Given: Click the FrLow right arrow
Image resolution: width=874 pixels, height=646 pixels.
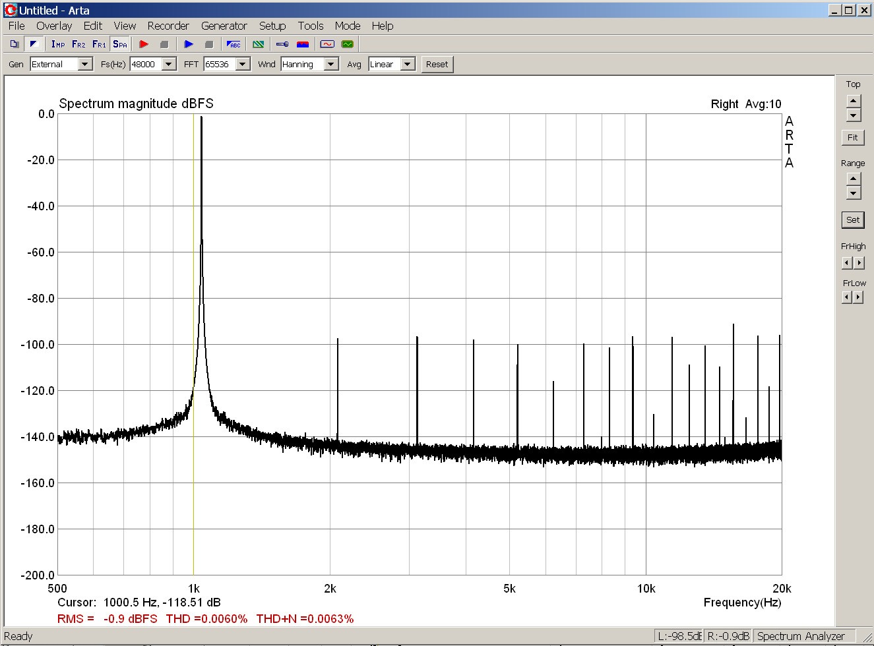Looking at the screenshot, I should click(859, 297).
